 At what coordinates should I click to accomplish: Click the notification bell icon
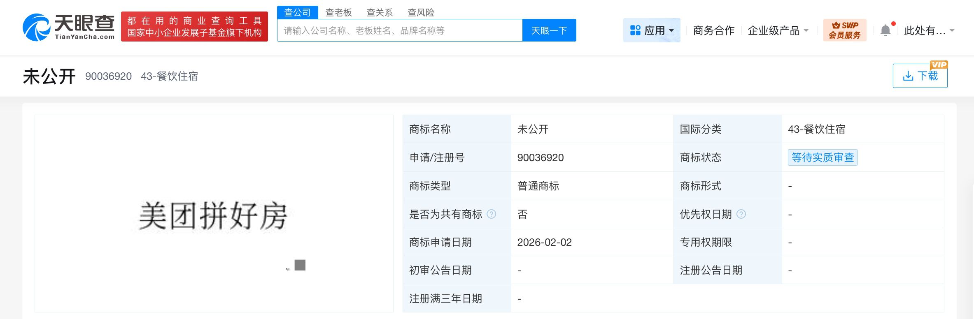tap(885, 30)
